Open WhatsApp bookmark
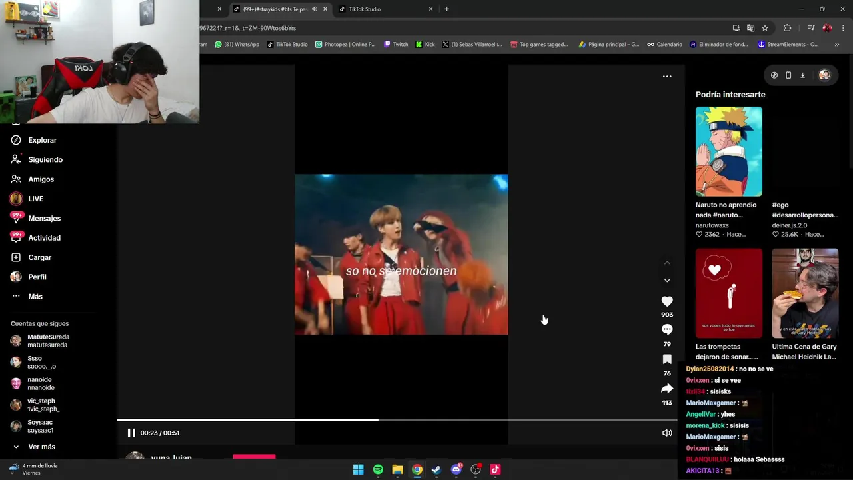Screen dimensions: 853x480 (x=237, y=45)
